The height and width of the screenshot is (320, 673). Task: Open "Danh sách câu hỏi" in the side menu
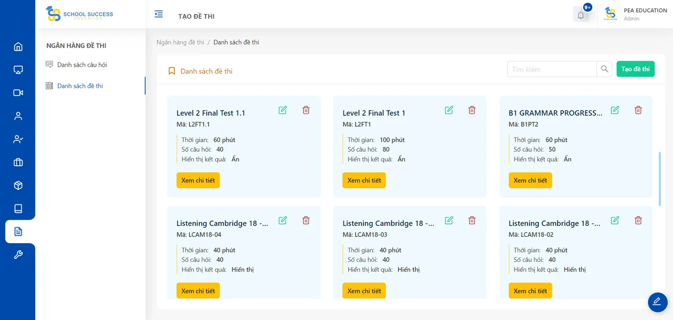point(82,65)
